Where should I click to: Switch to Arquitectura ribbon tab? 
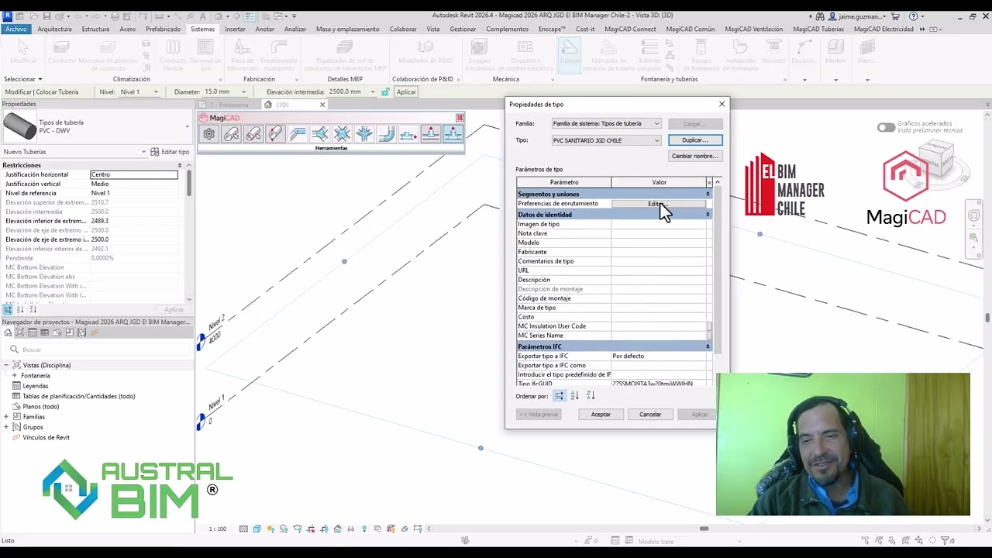click(x=54, y=29)
